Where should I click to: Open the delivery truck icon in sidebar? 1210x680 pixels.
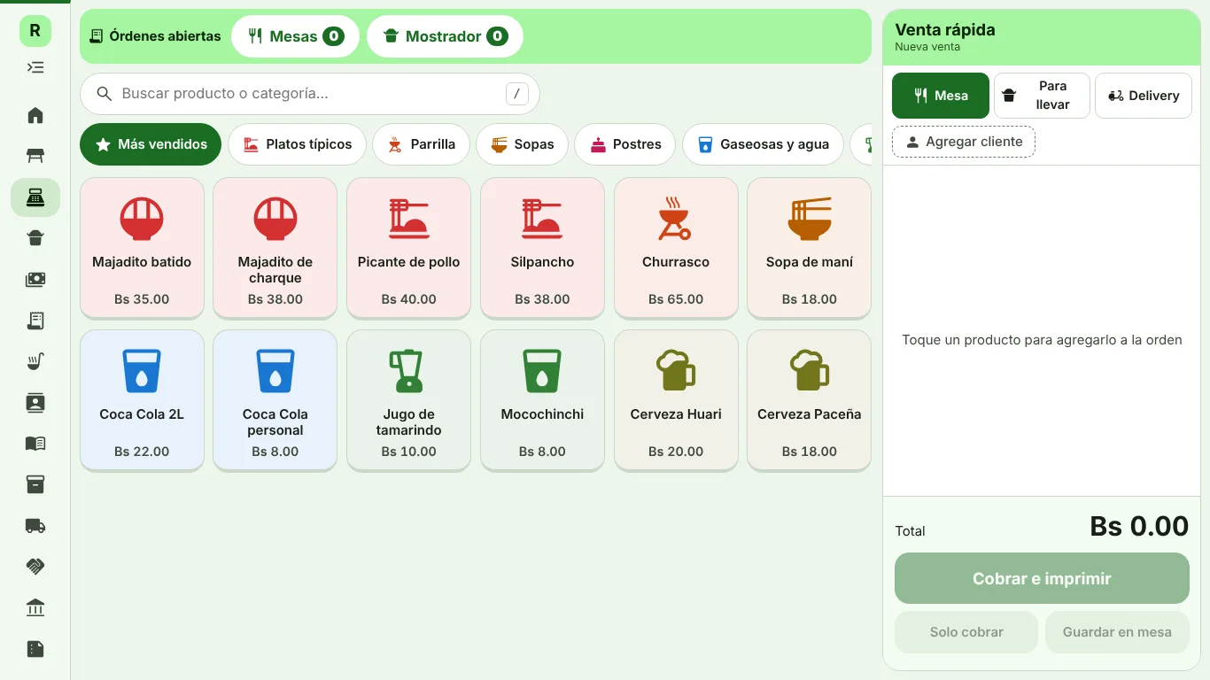[35, 526]
